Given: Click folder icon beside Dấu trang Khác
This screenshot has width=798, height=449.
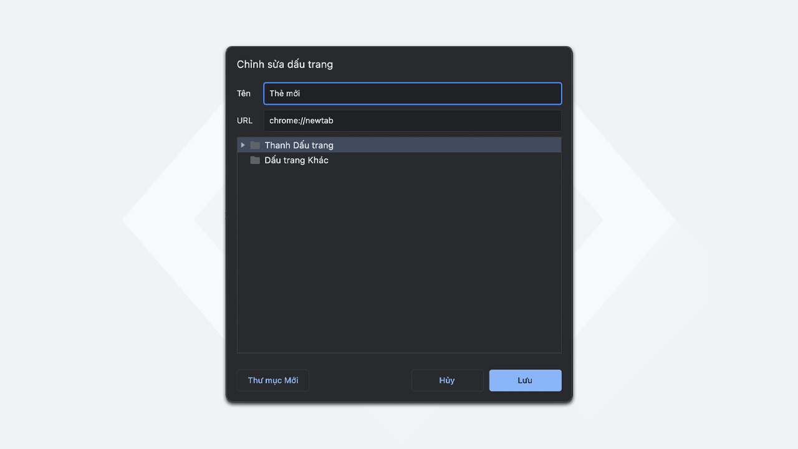Looking at the screenshot, I should click(255, 160).
